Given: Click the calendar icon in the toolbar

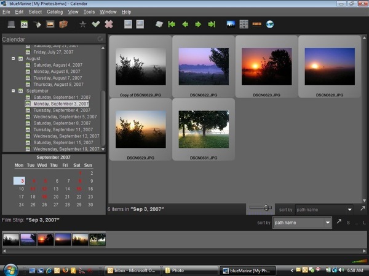Looking at the screenshot, I should [24, 25].
